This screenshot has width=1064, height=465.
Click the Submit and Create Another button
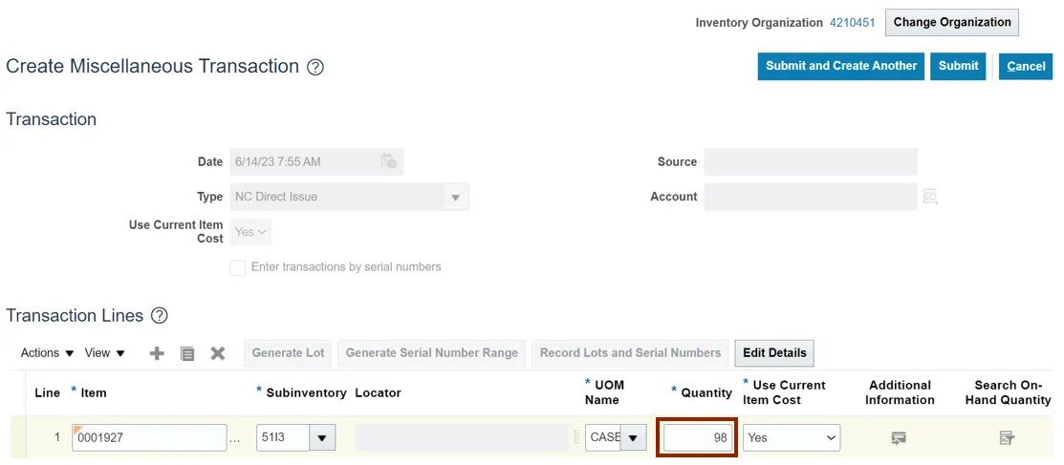[x=841, y=66]
